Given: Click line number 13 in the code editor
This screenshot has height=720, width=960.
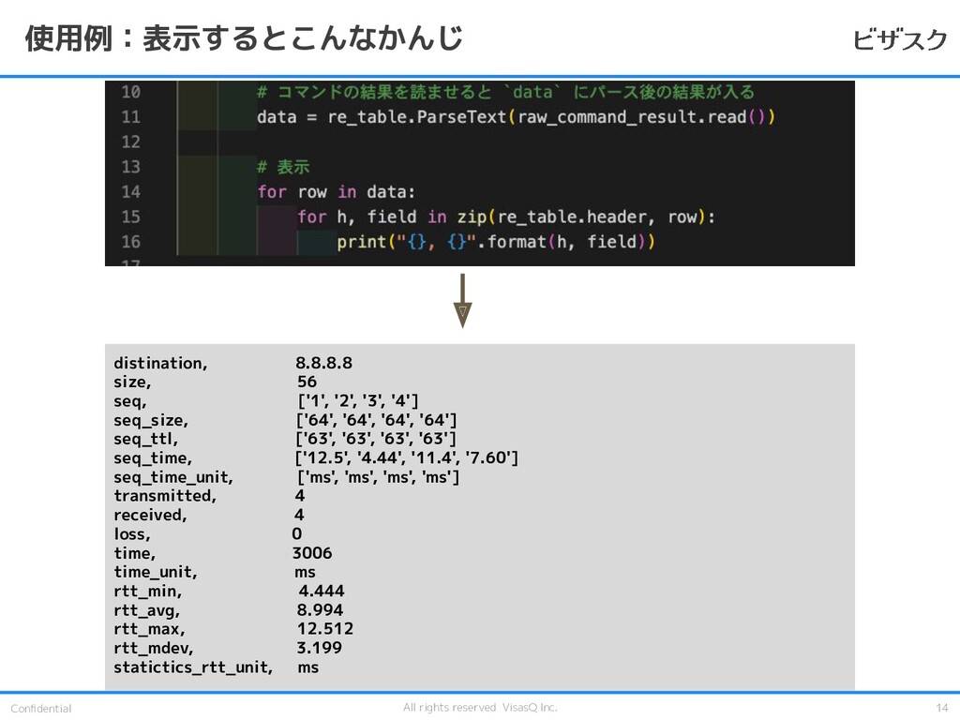Looking at the screenshot, I should click(130, 167).
